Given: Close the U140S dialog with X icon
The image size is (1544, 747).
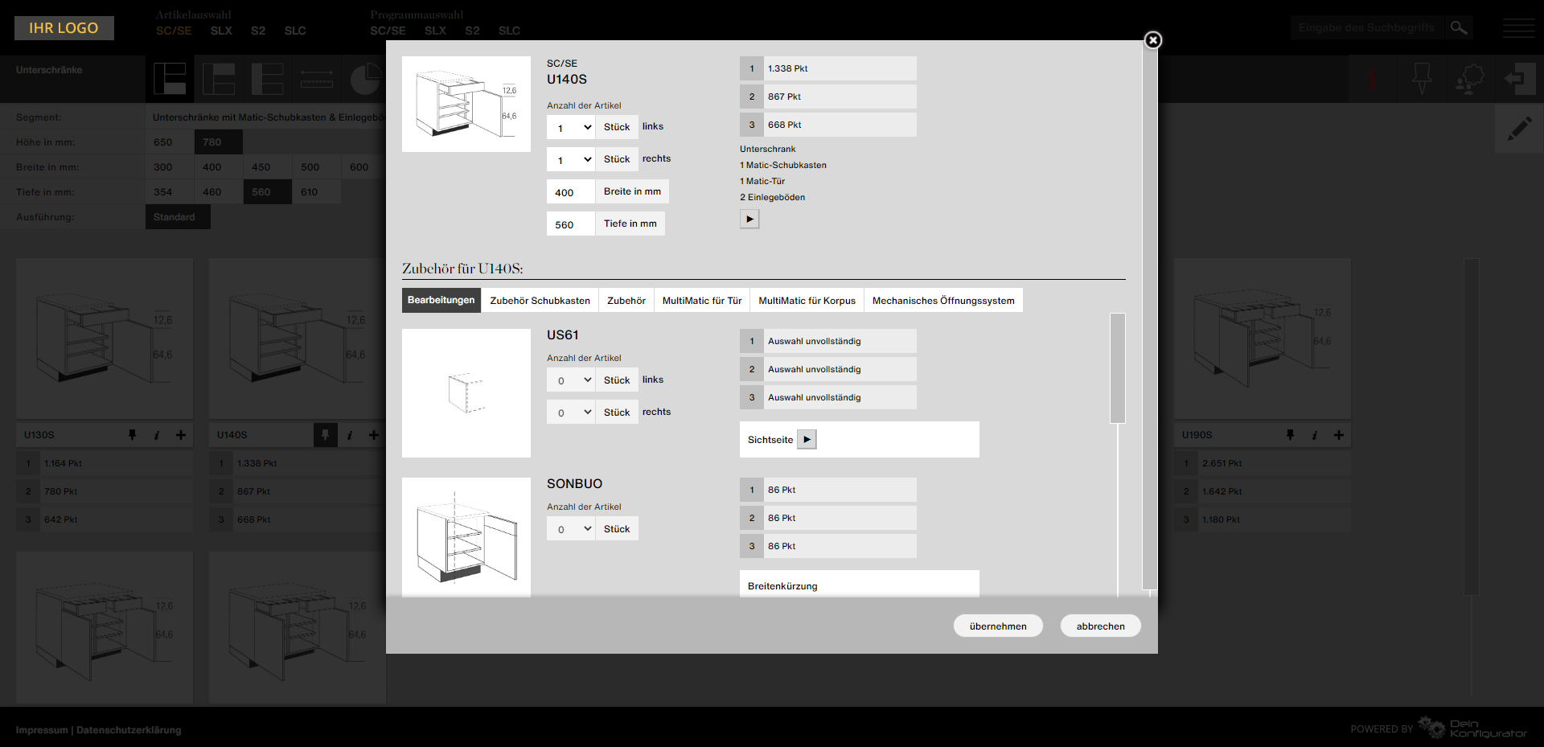Looking at the screenshot, I should pyautogui.click(x=1152, y=40).
